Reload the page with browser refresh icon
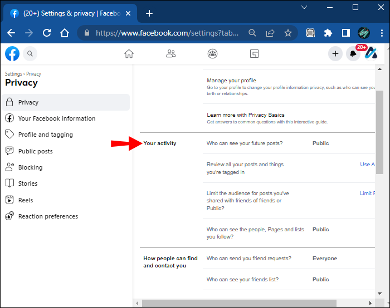Screen dimensions: 390x308 click(x=47, y=33)
